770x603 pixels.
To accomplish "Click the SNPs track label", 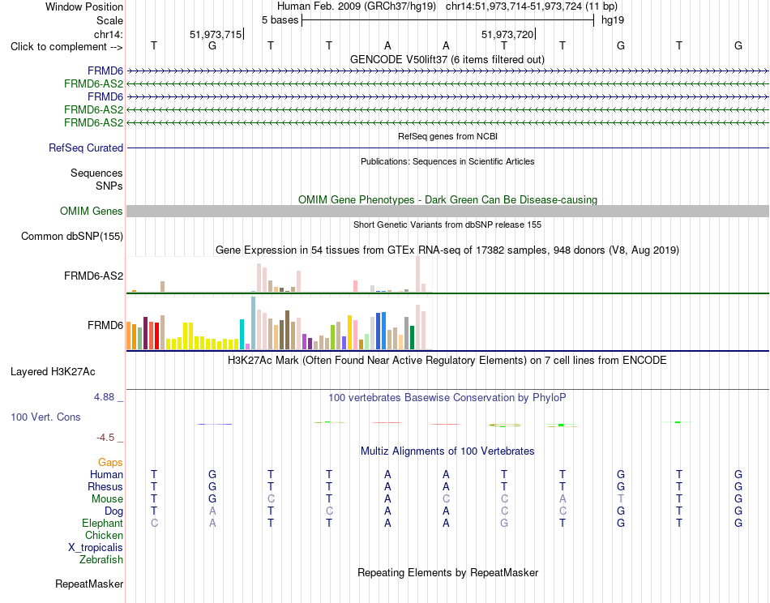I will click(109, 186).
